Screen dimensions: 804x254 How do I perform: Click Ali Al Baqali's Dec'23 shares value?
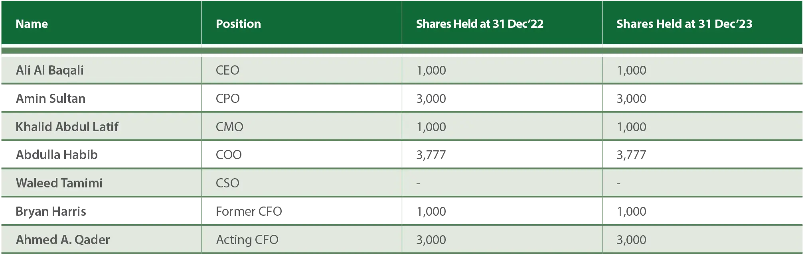(631, 70)
